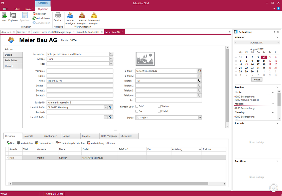Click phone icon next to Telefon 1
The width and height of the screenshot is (282, 196).
199,81
